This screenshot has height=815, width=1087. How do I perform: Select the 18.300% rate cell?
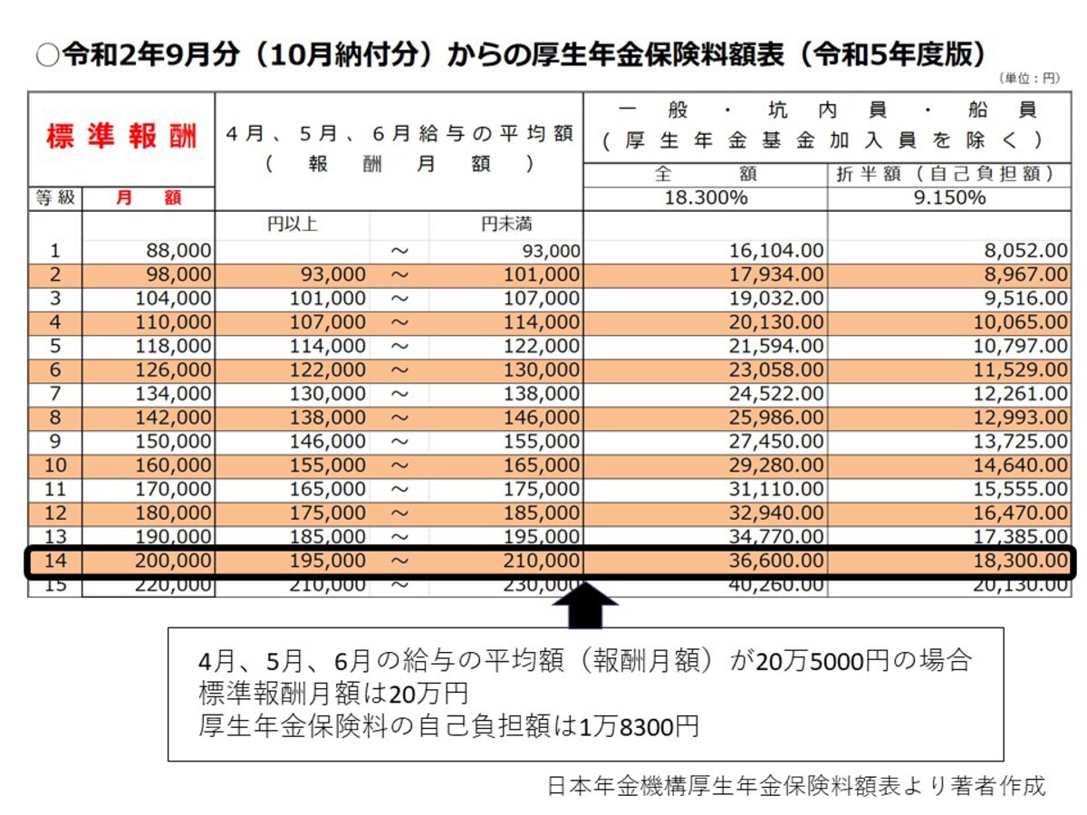click(x=706, y=198)
